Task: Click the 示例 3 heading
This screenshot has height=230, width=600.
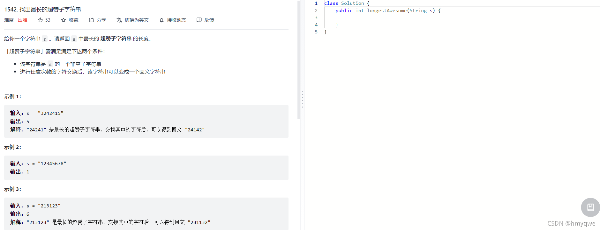Action: [13, 189]
